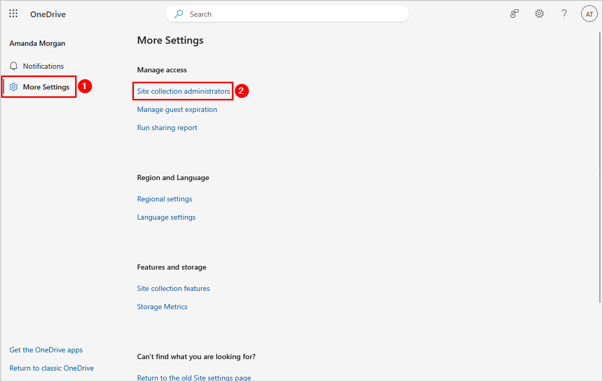Open the settings gear in header
The width and height of the screenshot is (603, 382).
539,14
